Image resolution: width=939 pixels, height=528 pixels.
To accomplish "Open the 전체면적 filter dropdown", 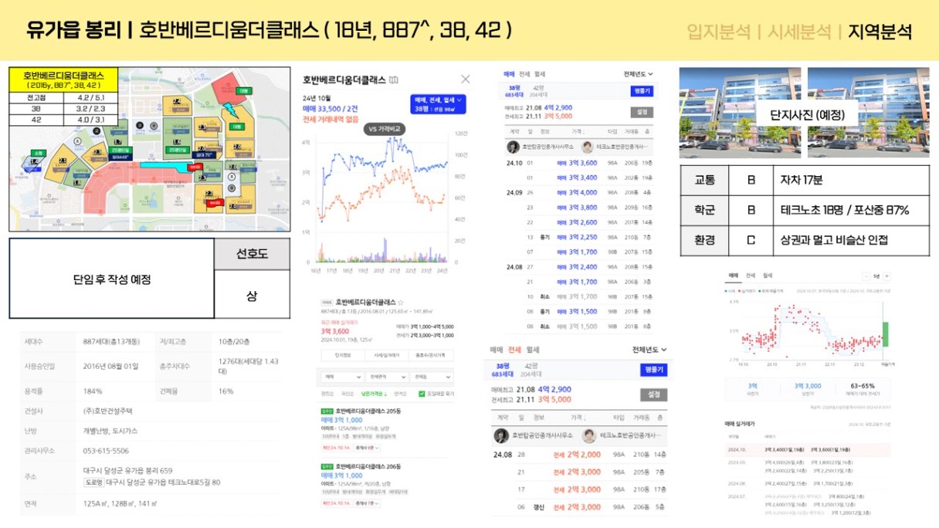I will (387, 377).
